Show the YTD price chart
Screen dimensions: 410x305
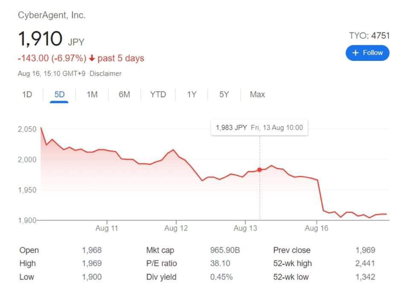point(158,95)
